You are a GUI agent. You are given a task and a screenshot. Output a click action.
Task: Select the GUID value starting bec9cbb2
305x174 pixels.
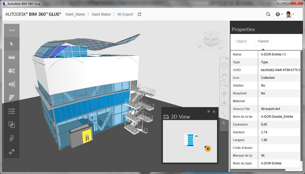coord(281,70)
